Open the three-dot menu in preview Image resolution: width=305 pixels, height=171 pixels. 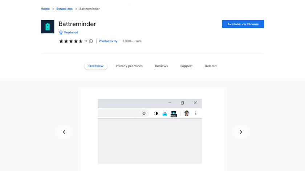196,113
